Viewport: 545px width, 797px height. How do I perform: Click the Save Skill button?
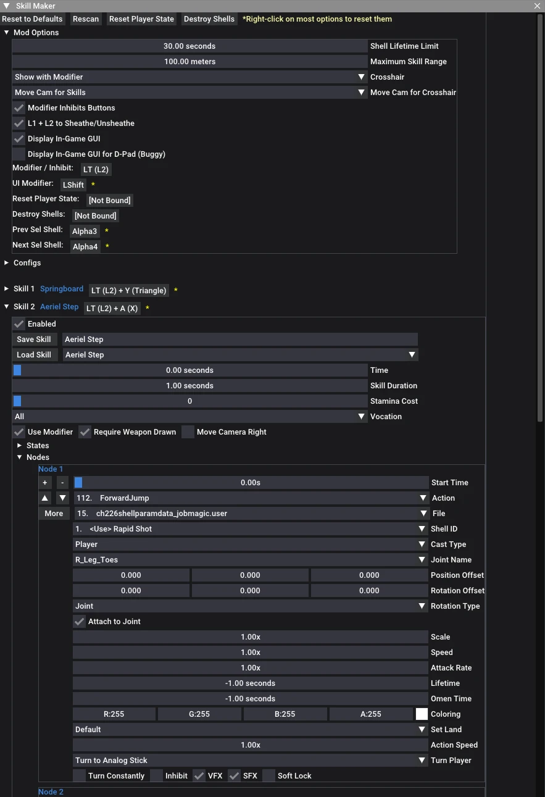coord(34,340)
